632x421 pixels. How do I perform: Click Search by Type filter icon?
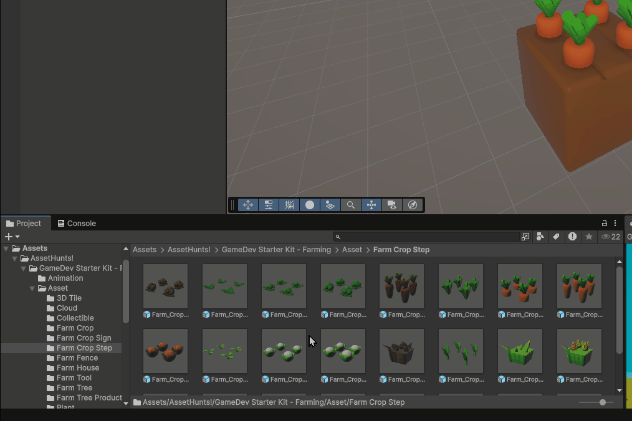click(x=540, y=237)
